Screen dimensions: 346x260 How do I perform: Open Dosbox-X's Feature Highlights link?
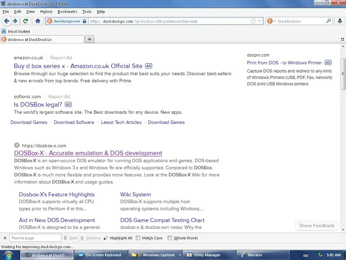[57, 195]
